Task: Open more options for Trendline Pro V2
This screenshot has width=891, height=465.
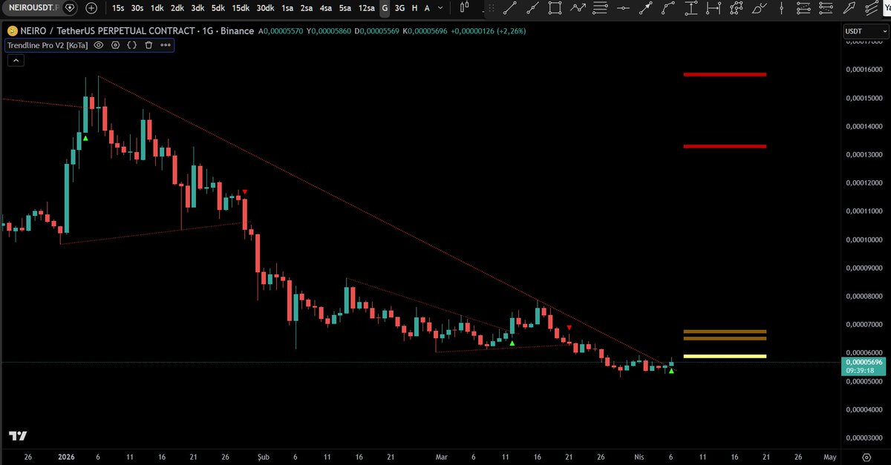Action: point(164,45)
